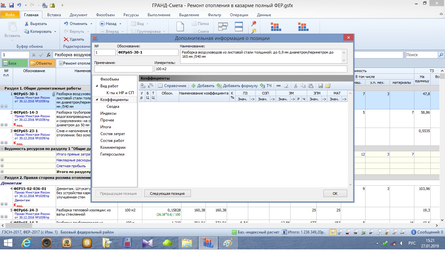This screenshot has width=445, height=276.
Task: Click Сообщений: 0 info indicator
Action: coord(427,232)
